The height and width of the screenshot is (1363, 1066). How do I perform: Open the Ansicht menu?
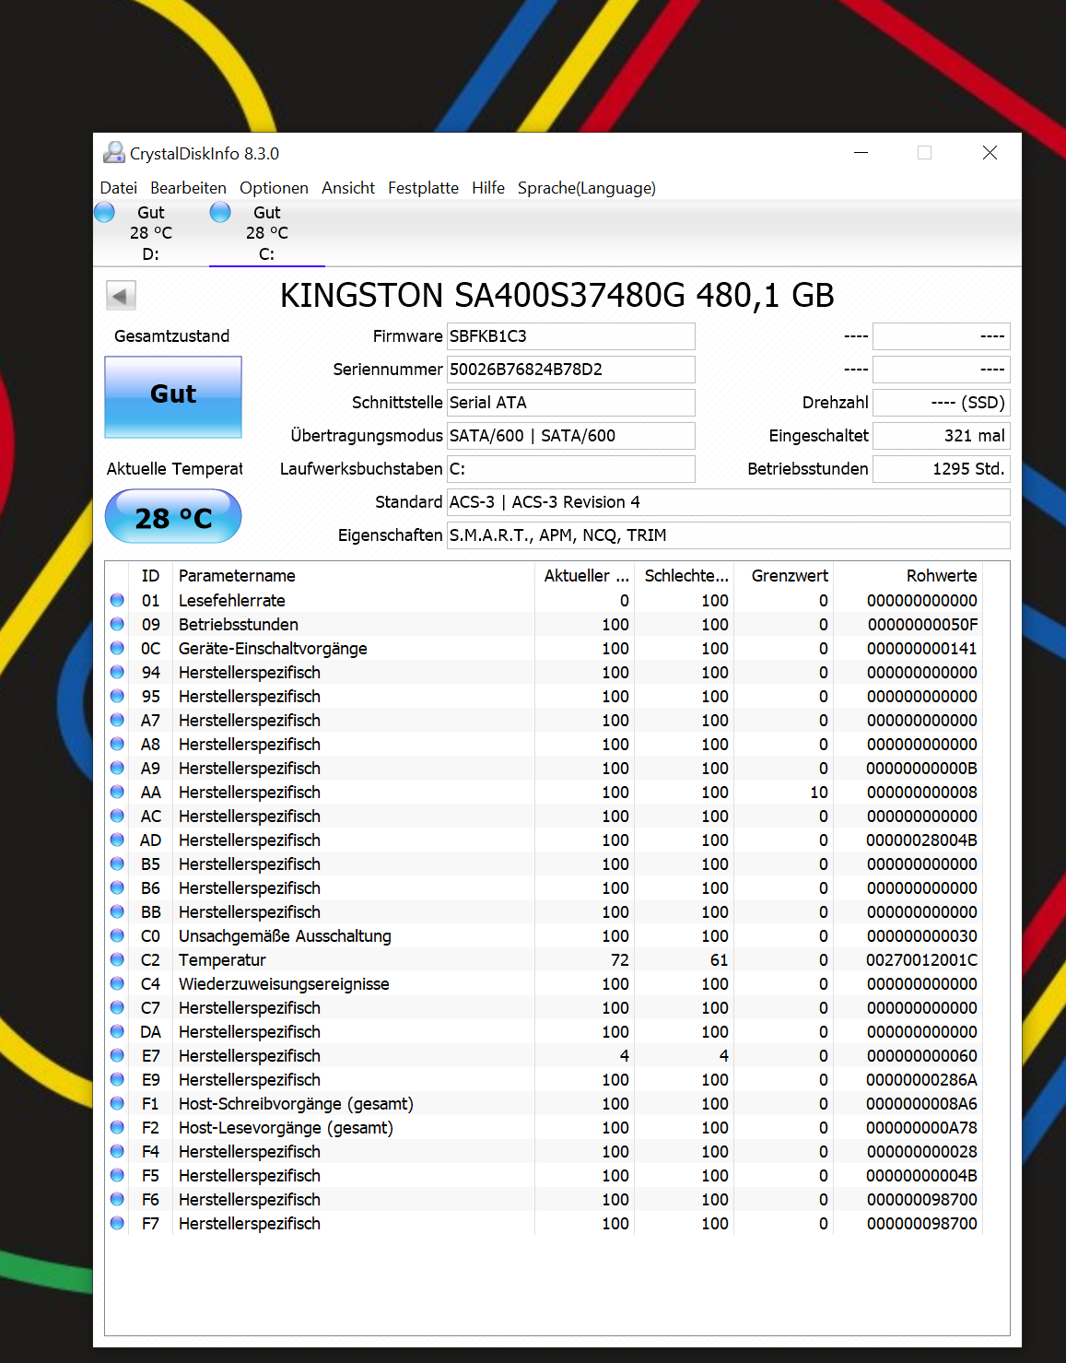(x=348, y=188)
